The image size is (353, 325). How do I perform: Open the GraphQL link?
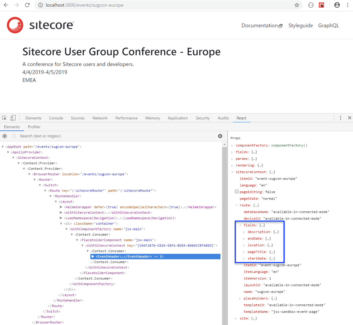tap(328, 26)
